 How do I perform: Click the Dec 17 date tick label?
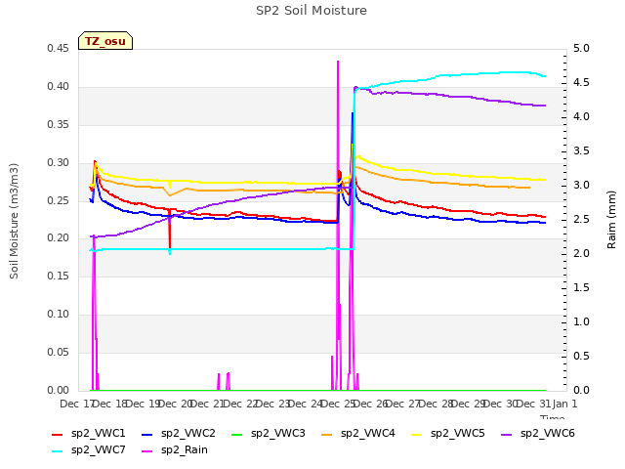click(x=75, y=404)
